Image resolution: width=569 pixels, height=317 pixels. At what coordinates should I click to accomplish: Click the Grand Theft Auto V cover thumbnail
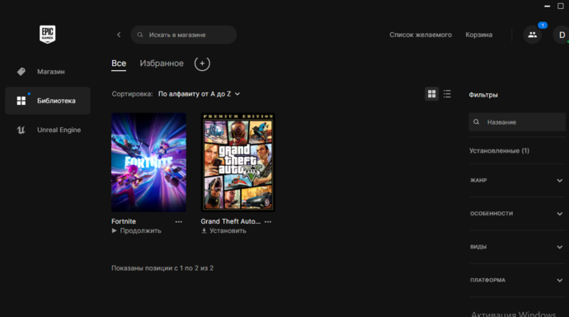[x=238, y=163]
